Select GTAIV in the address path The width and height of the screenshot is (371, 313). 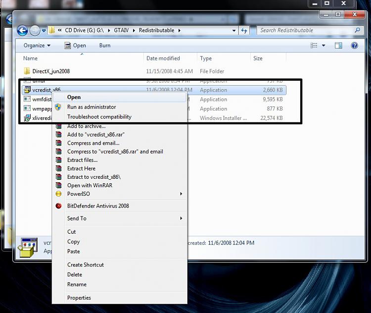click(x=121, y=30)
